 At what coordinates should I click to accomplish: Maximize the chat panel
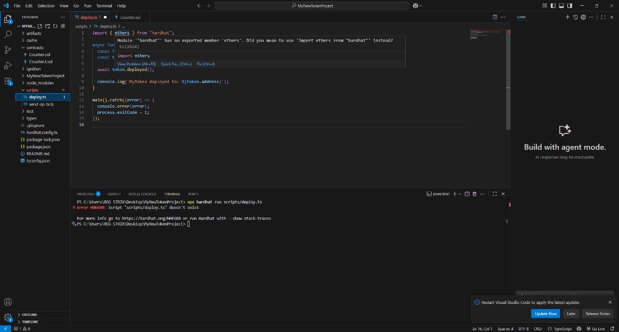[603, 17]
